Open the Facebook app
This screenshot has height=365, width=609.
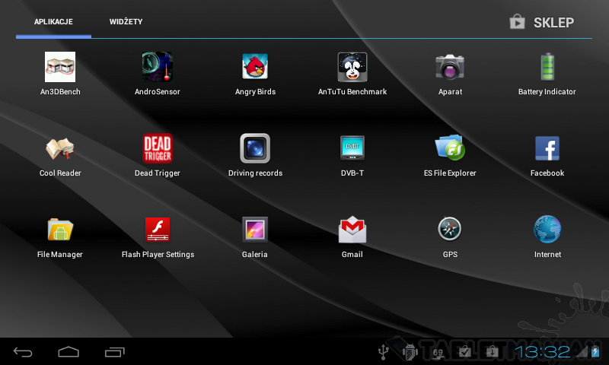point(547,148)
